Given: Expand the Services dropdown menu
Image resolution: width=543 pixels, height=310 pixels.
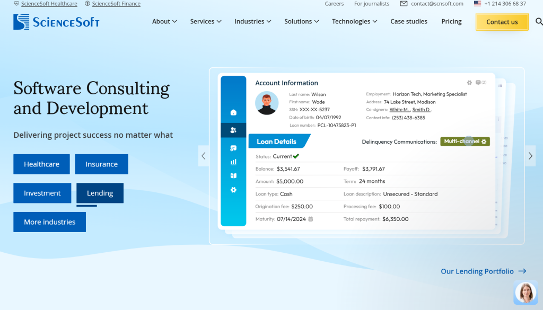Looking at the screenshot, I should pos(205,22).
